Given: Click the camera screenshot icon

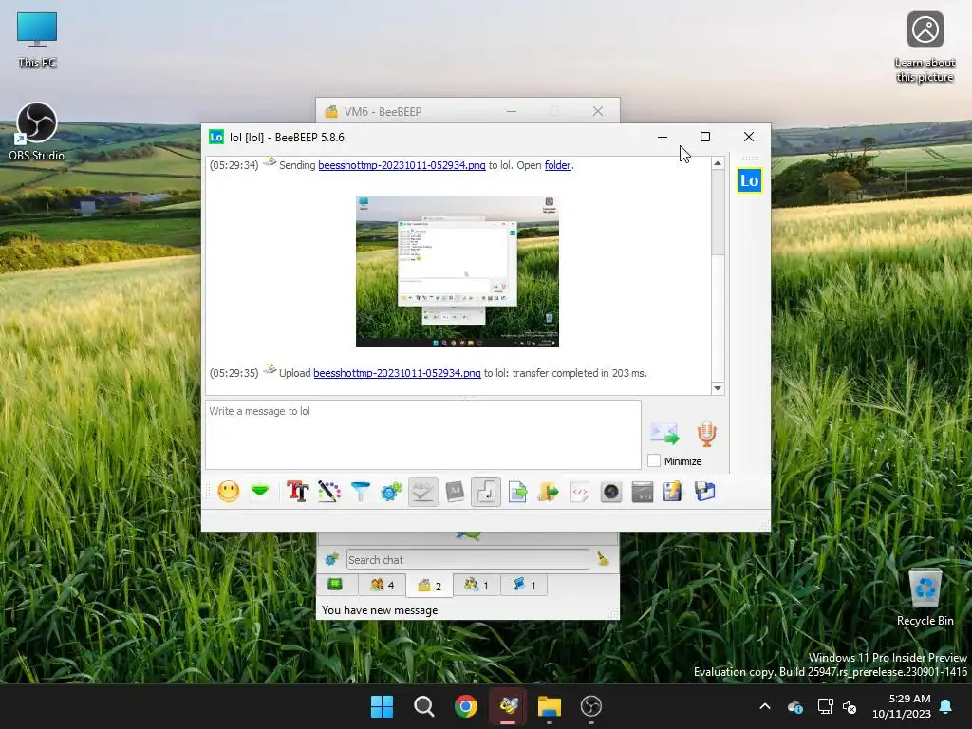Looking at the screenshot, I should click(611, 493).
